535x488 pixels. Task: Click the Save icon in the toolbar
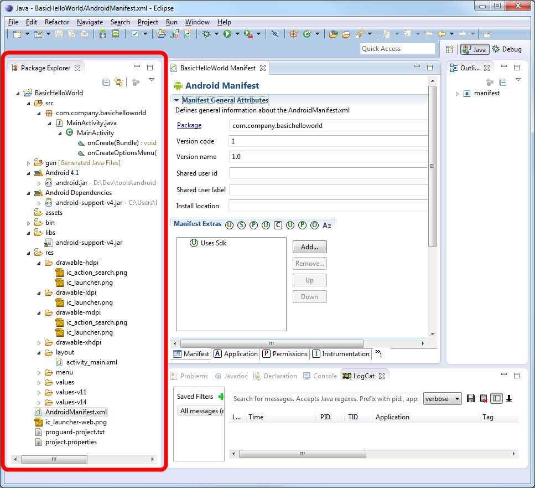coord(59,34)
